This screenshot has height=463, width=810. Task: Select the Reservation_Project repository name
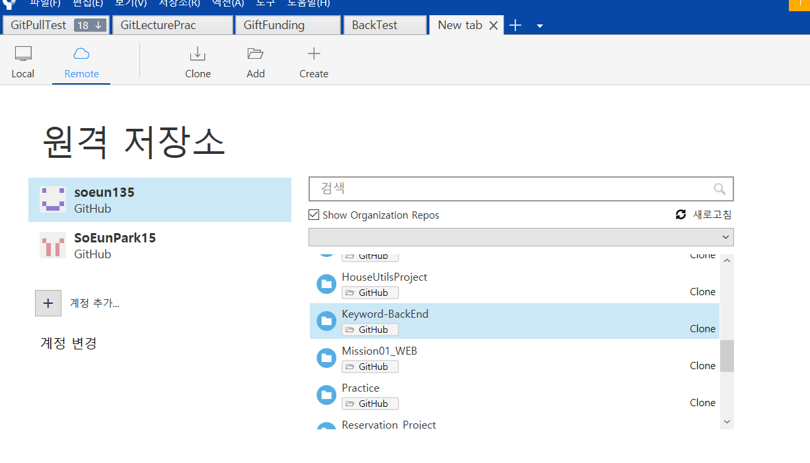[x=388, y=425]
